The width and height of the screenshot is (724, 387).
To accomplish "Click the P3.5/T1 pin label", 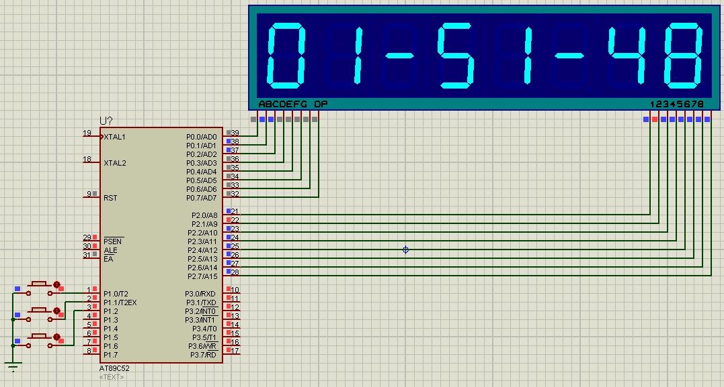I will point(204,338).
